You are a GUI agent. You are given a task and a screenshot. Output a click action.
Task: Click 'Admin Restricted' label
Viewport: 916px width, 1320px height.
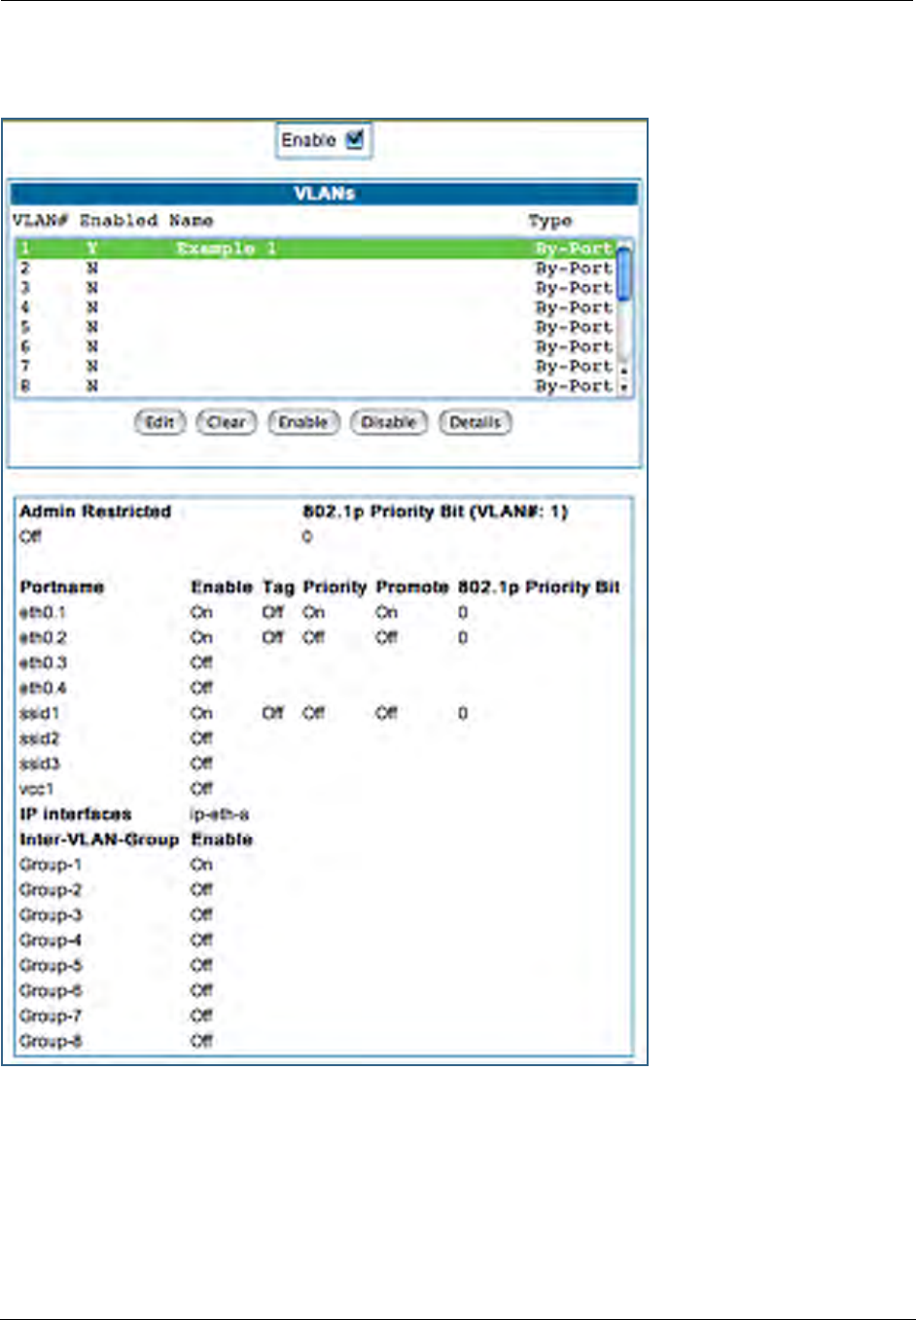tap(95, 512)
